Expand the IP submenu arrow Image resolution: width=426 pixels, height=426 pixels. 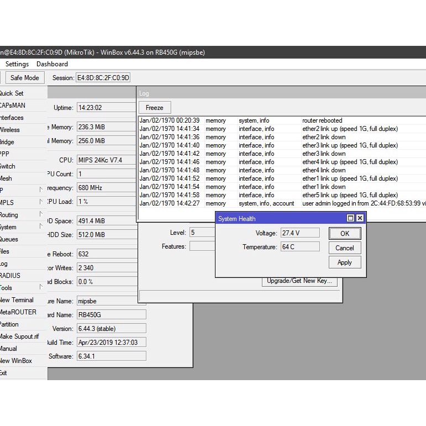[41, 190]
